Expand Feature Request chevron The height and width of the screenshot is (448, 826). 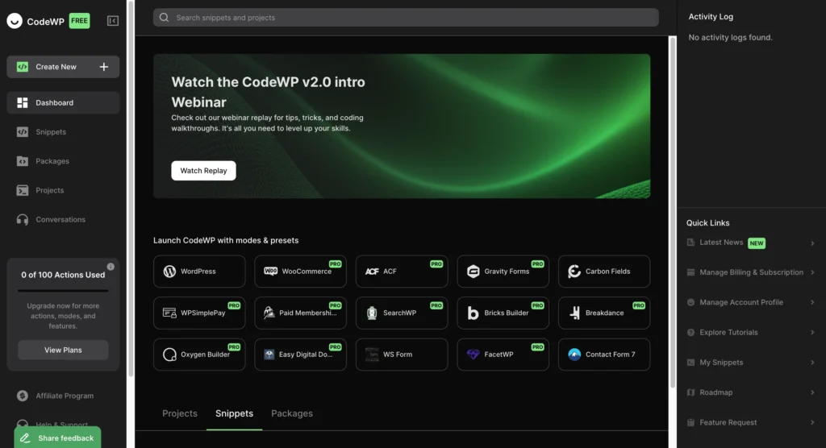point(812,422)
